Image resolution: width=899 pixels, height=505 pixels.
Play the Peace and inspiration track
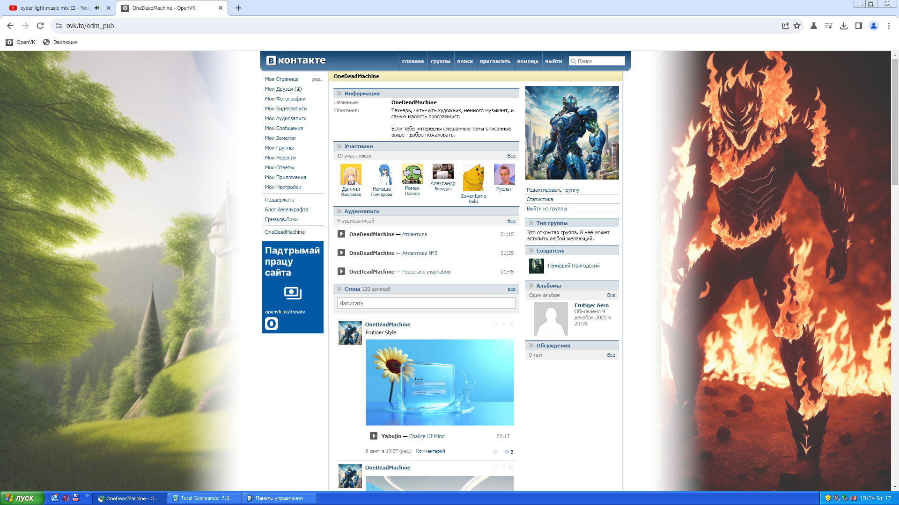click(x=341, y=272)
